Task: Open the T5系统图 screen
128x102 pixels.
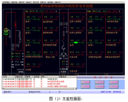Action: 99,86
